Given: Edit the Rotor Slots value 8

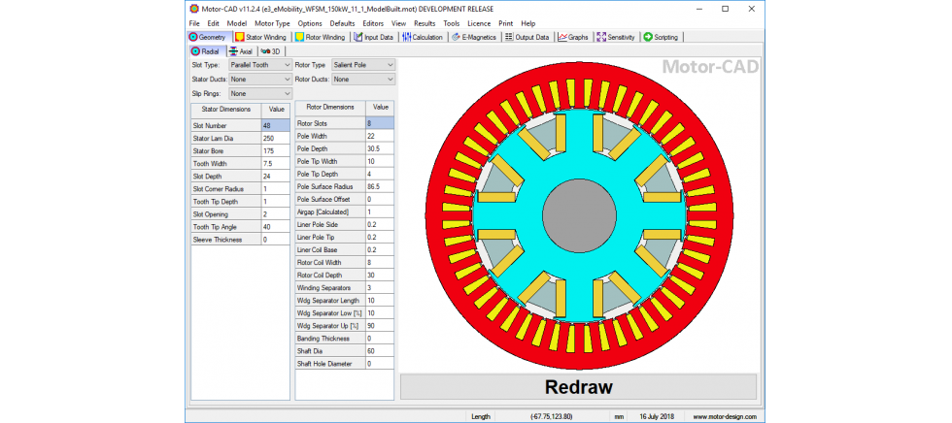Looking at the screenshot, I should point(380,123).
